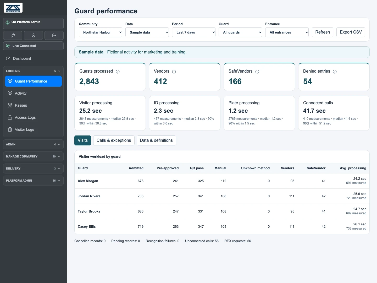This screenshot has height=283, width=377.
Task: Click the Export CSV button
Action: (x=351, y=32)
